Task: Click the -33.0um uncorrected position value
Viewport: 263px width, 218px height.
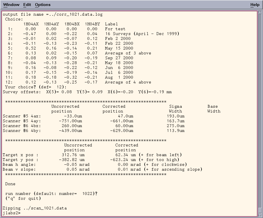Action: (x=73, y=116)
